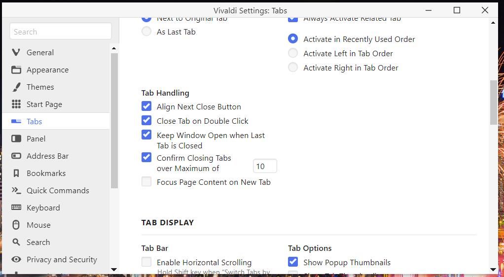Click the Search magnifier icon in sidebar
504x277 pixels.
[16, 242]
